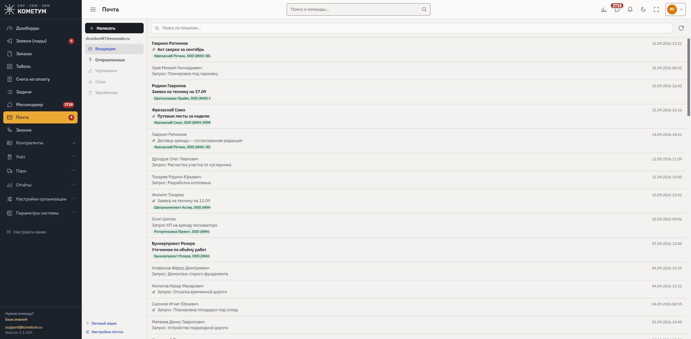Toggle the hamburger sidebar menu icon
This screenshot has height=339, width=691.
(93, 9)
